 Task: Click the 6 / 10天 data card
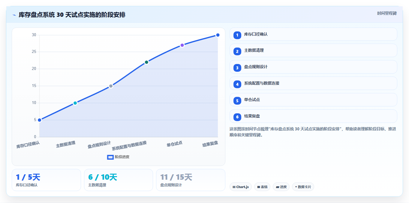pyautogui.click(x=119, y=180)
